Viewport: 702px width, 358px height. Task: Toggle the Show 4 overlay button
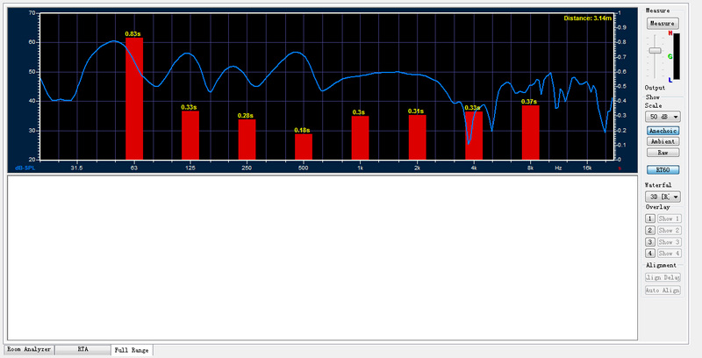tap(669, 254)
